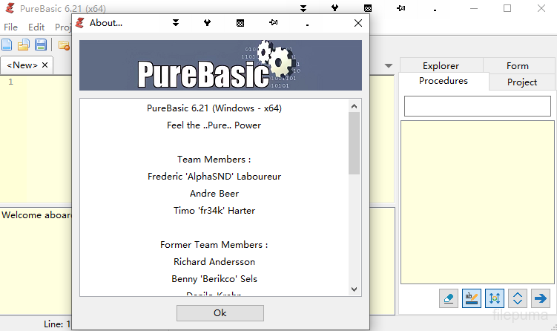
Task: Expand the double-chevron in About title bar
Action: coord(176,23)
